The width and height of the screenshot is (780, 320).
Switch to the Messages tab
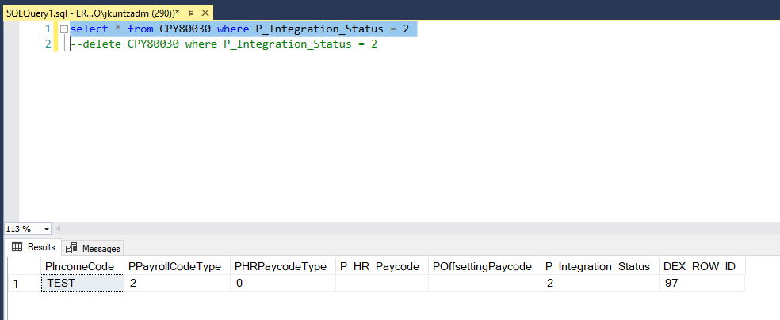pyautogui.click(x=94, y=248)
